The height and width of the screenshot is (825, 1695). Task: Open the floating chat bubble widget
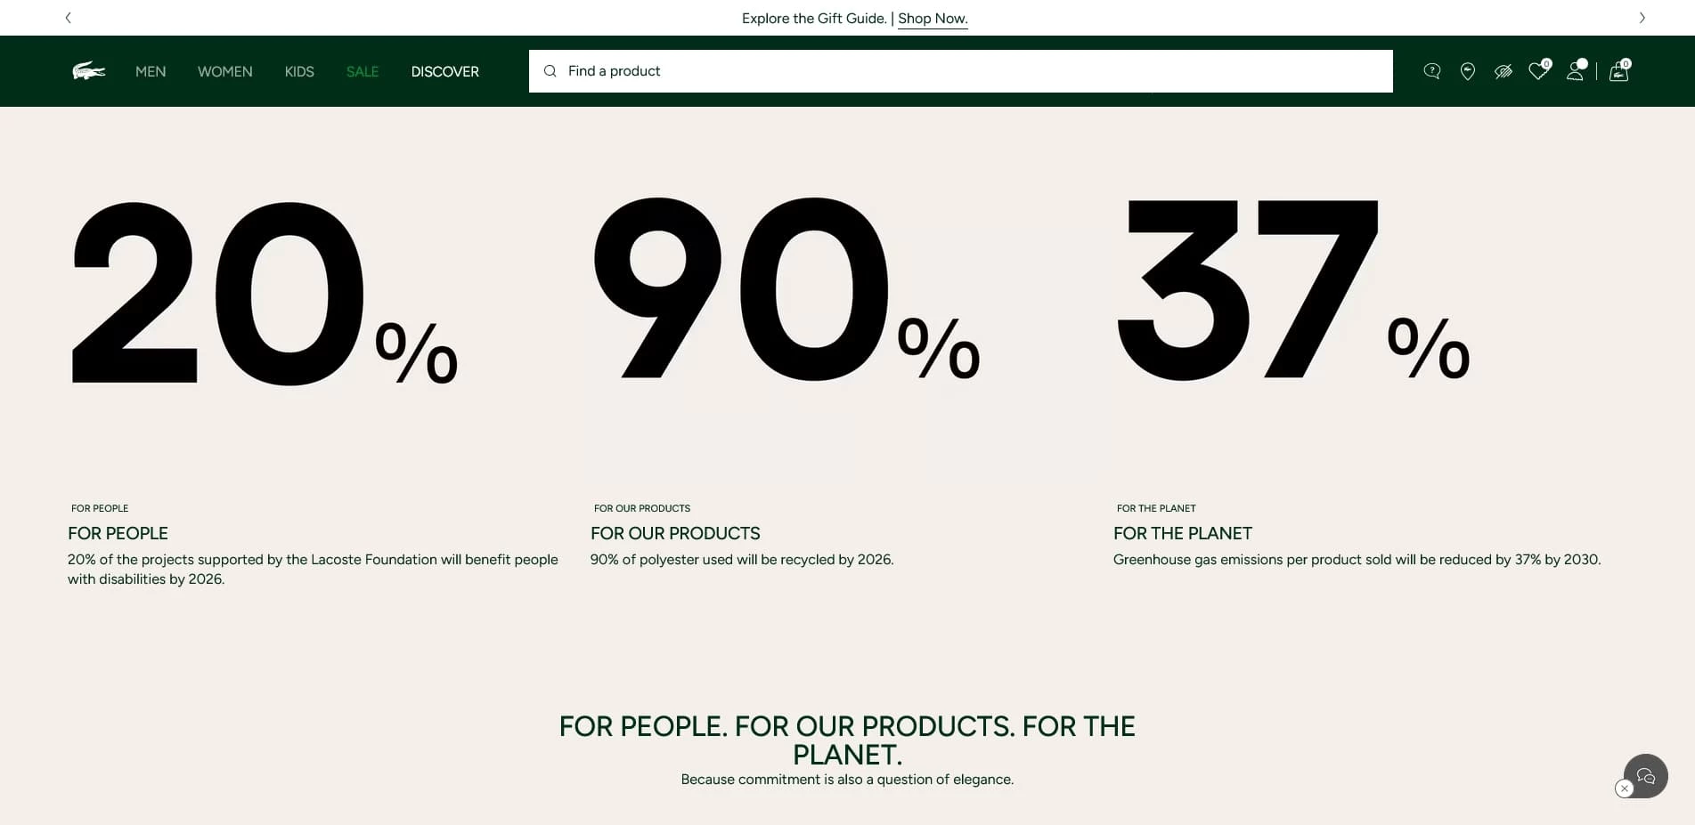point(1647,775)
